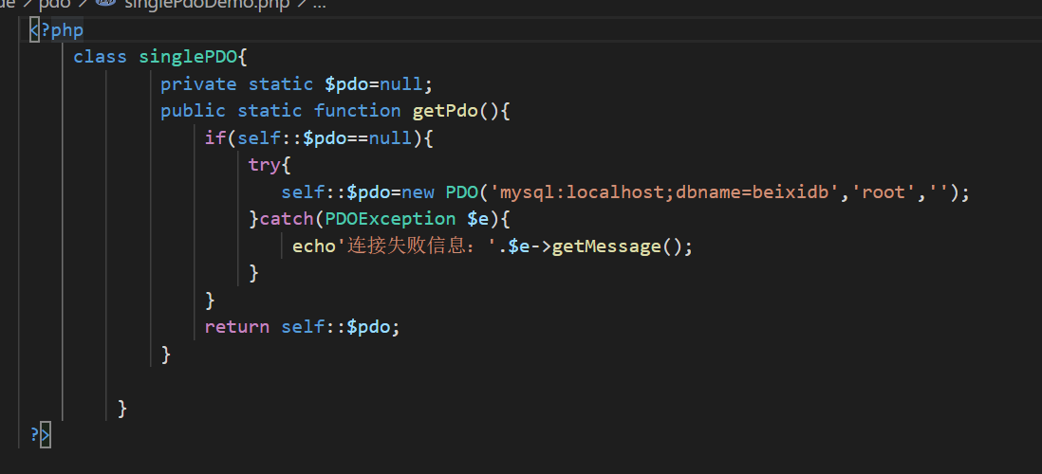1042x474 pixels.
Task: Click the 'root' string argument
Action: (x=885, y=192)
